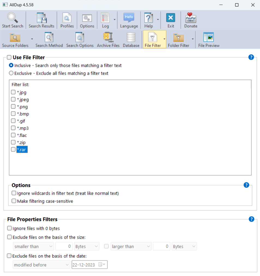This screenshot has width=260, height=276.
Task: Open the Search Options icon
Action: (80, 37)
